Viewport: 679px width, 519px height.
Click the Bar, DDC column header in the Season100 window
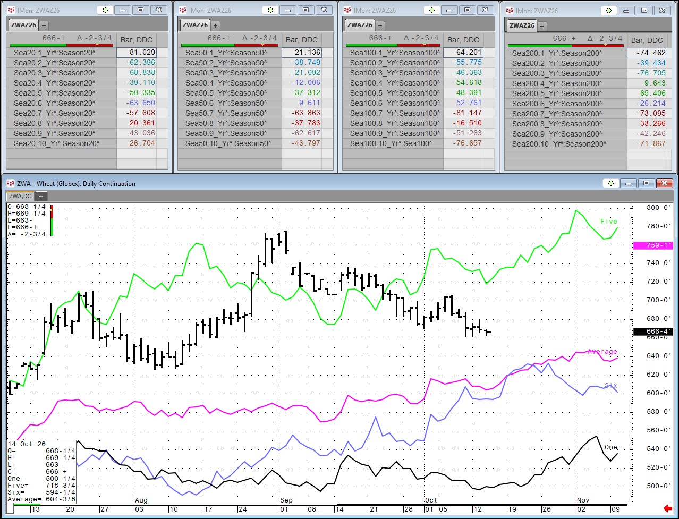[x=463, y=40]
